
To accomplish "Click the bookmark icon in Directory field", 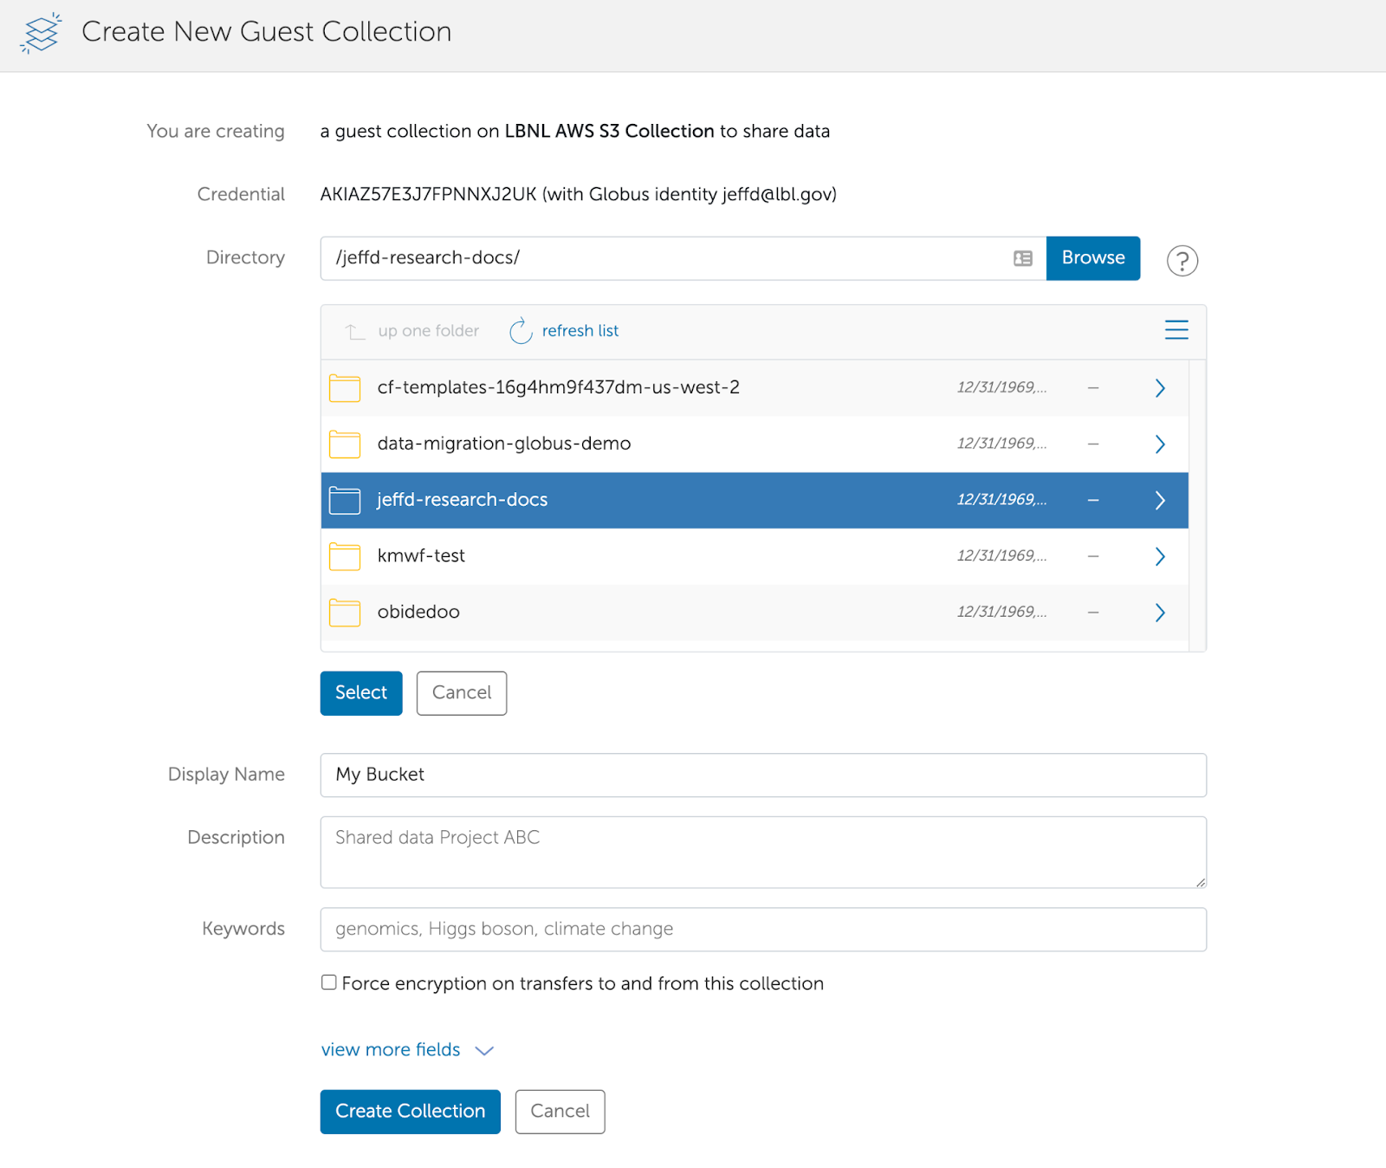I will pos(1022,258).
